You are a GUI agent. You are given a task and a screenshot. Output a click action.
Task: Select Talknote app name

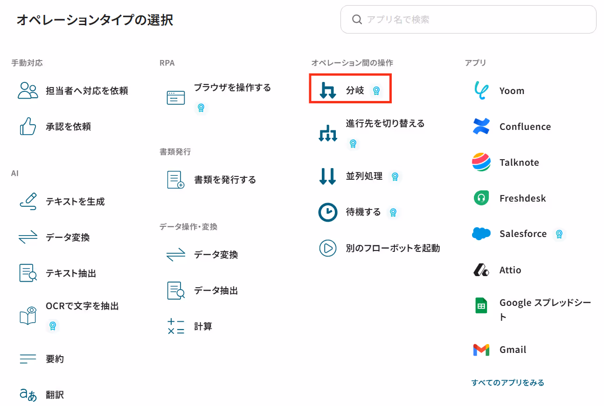click(x=519, y=162)
